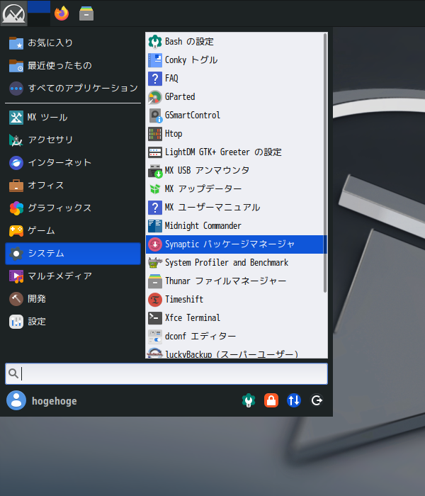Viewport: 425px width, 496px height.
Task: Lock the screen with orange padlock
Action: tap(271, 400)
